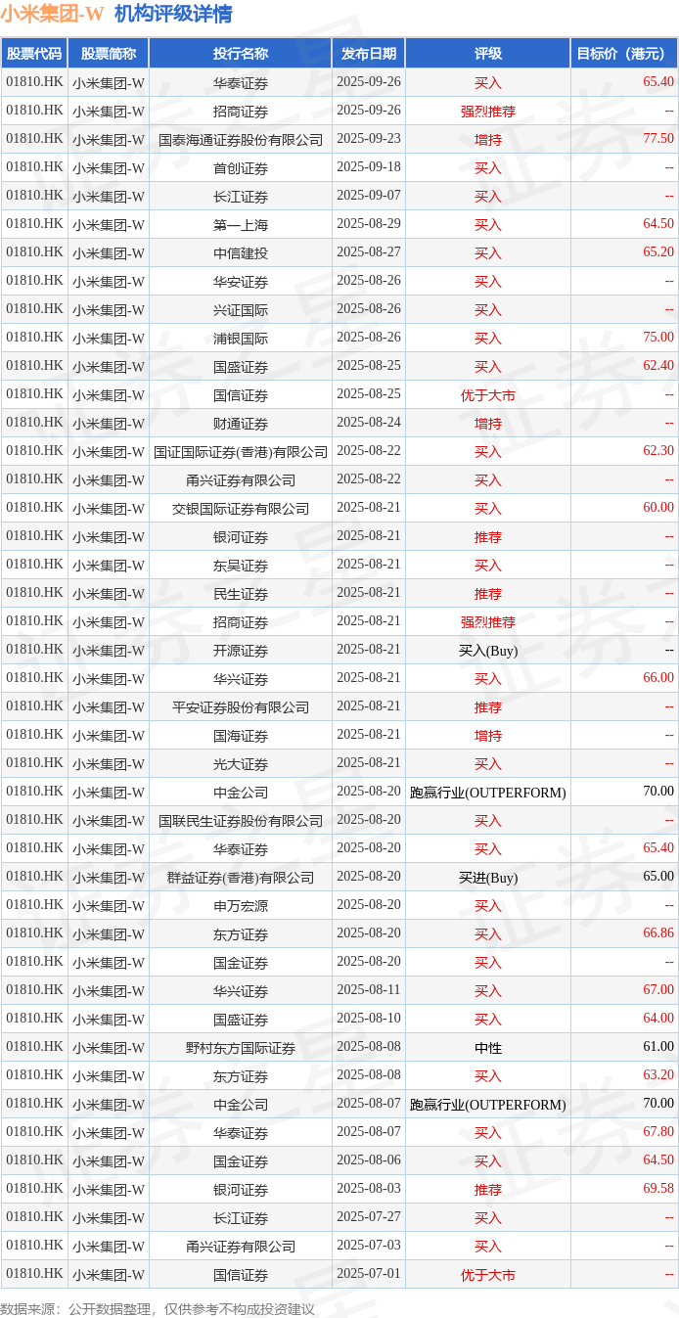Select the 野村东方国际证券 cell
Viewport: 679px width, 1318px height.
(x=241, y=1048)
